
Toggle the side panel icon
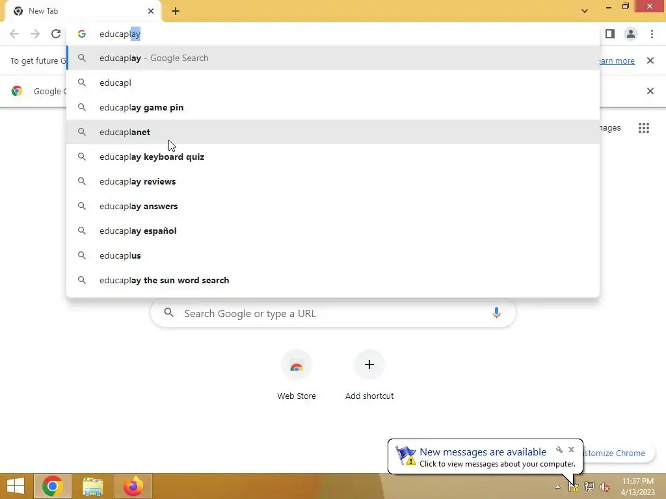coord(610,34)
